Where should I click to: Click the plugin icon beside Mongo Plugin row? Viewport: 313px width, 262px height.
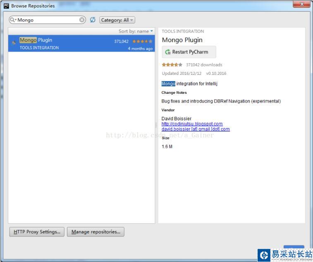tap(14, 43)
